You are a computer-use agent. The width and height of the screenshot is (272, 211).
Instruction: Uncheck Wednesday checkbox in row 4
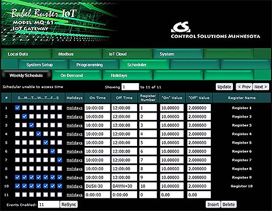[x=39, y=134]
